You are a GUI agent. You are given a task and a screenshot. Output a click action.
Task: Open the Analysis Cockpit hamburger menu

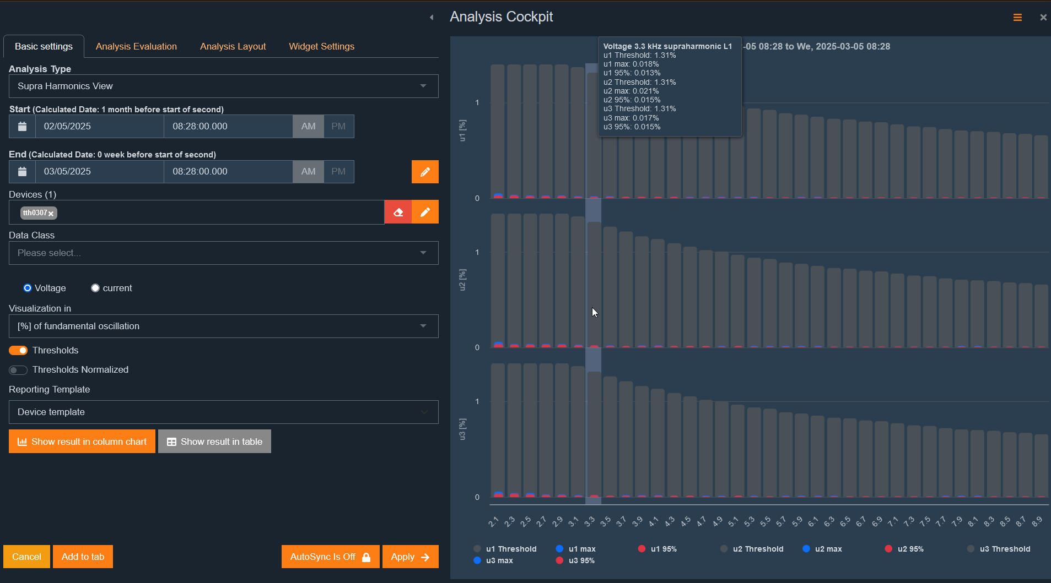click(x=1017, y=17)
